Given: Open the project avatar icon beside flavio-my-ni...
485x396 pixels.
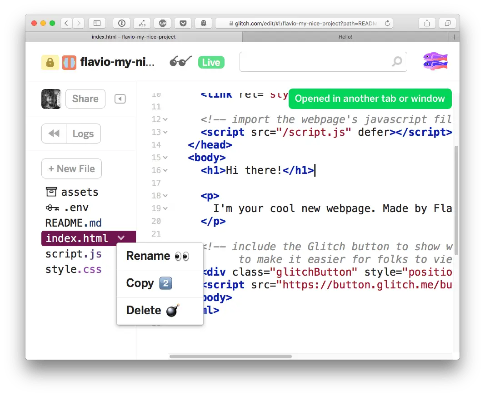Looking at the screenshot, I should click(69, 61).
